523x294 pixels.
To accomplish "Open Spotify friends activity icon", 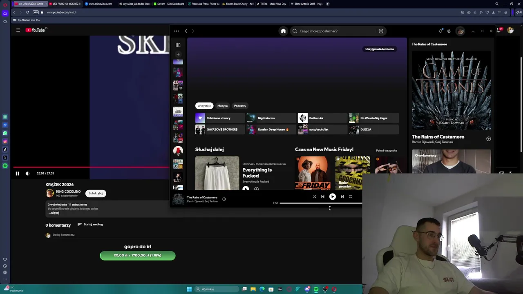I will 449,31.
